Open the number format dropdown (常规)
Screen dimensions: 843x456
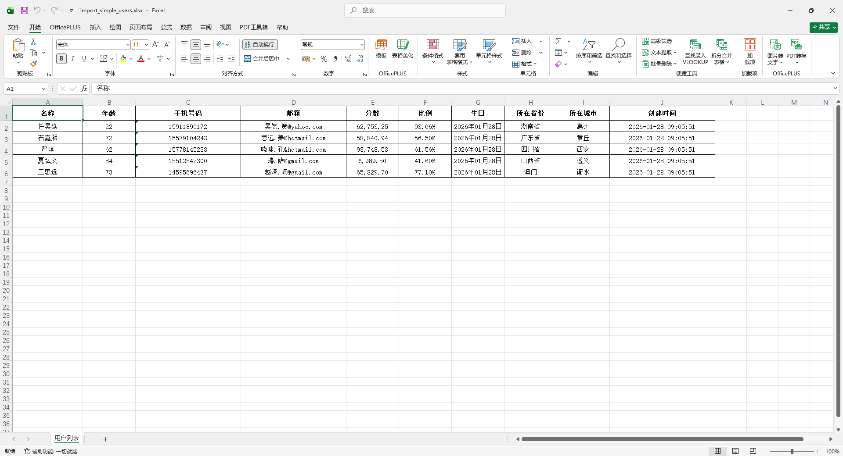tap(362, 45)
